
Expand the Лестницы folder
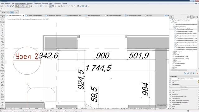(173, 66)
